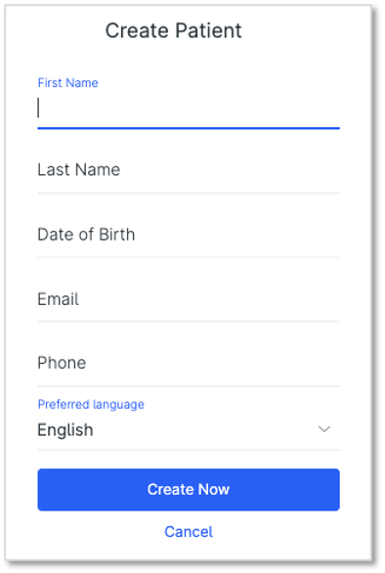Select the English value text
The image size is (385, 573).
pos(65,430)
